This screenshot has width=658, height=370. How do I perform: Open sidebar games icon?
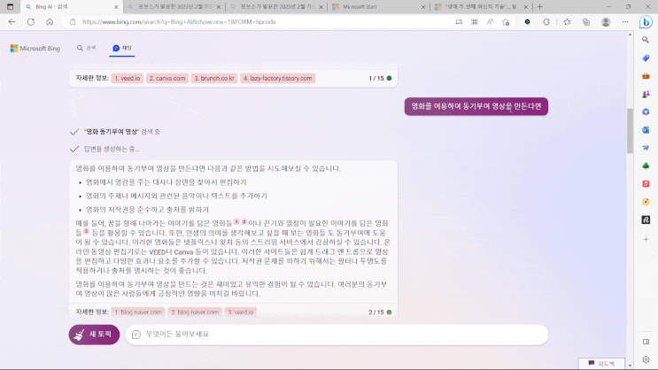click(x=646, y=94)
